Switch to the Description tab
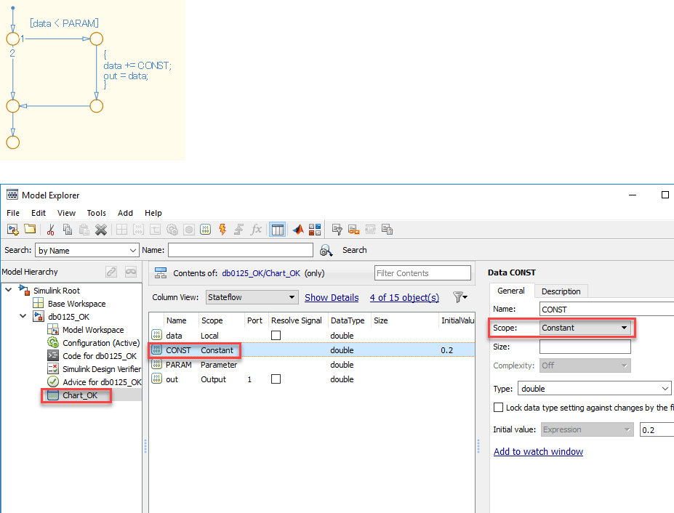Viewport: 674px width, 513px height. pos(561,291)
